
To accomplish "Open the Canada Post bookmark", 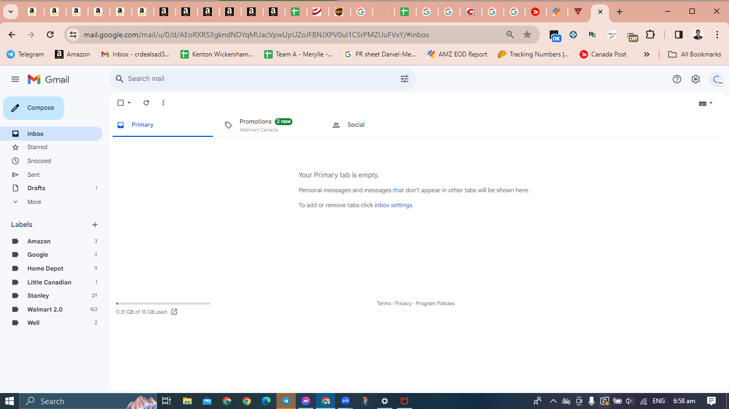I will [603, 54].
